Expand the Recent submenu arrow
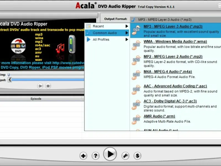The image size is (221, 166). coord(127,26)
